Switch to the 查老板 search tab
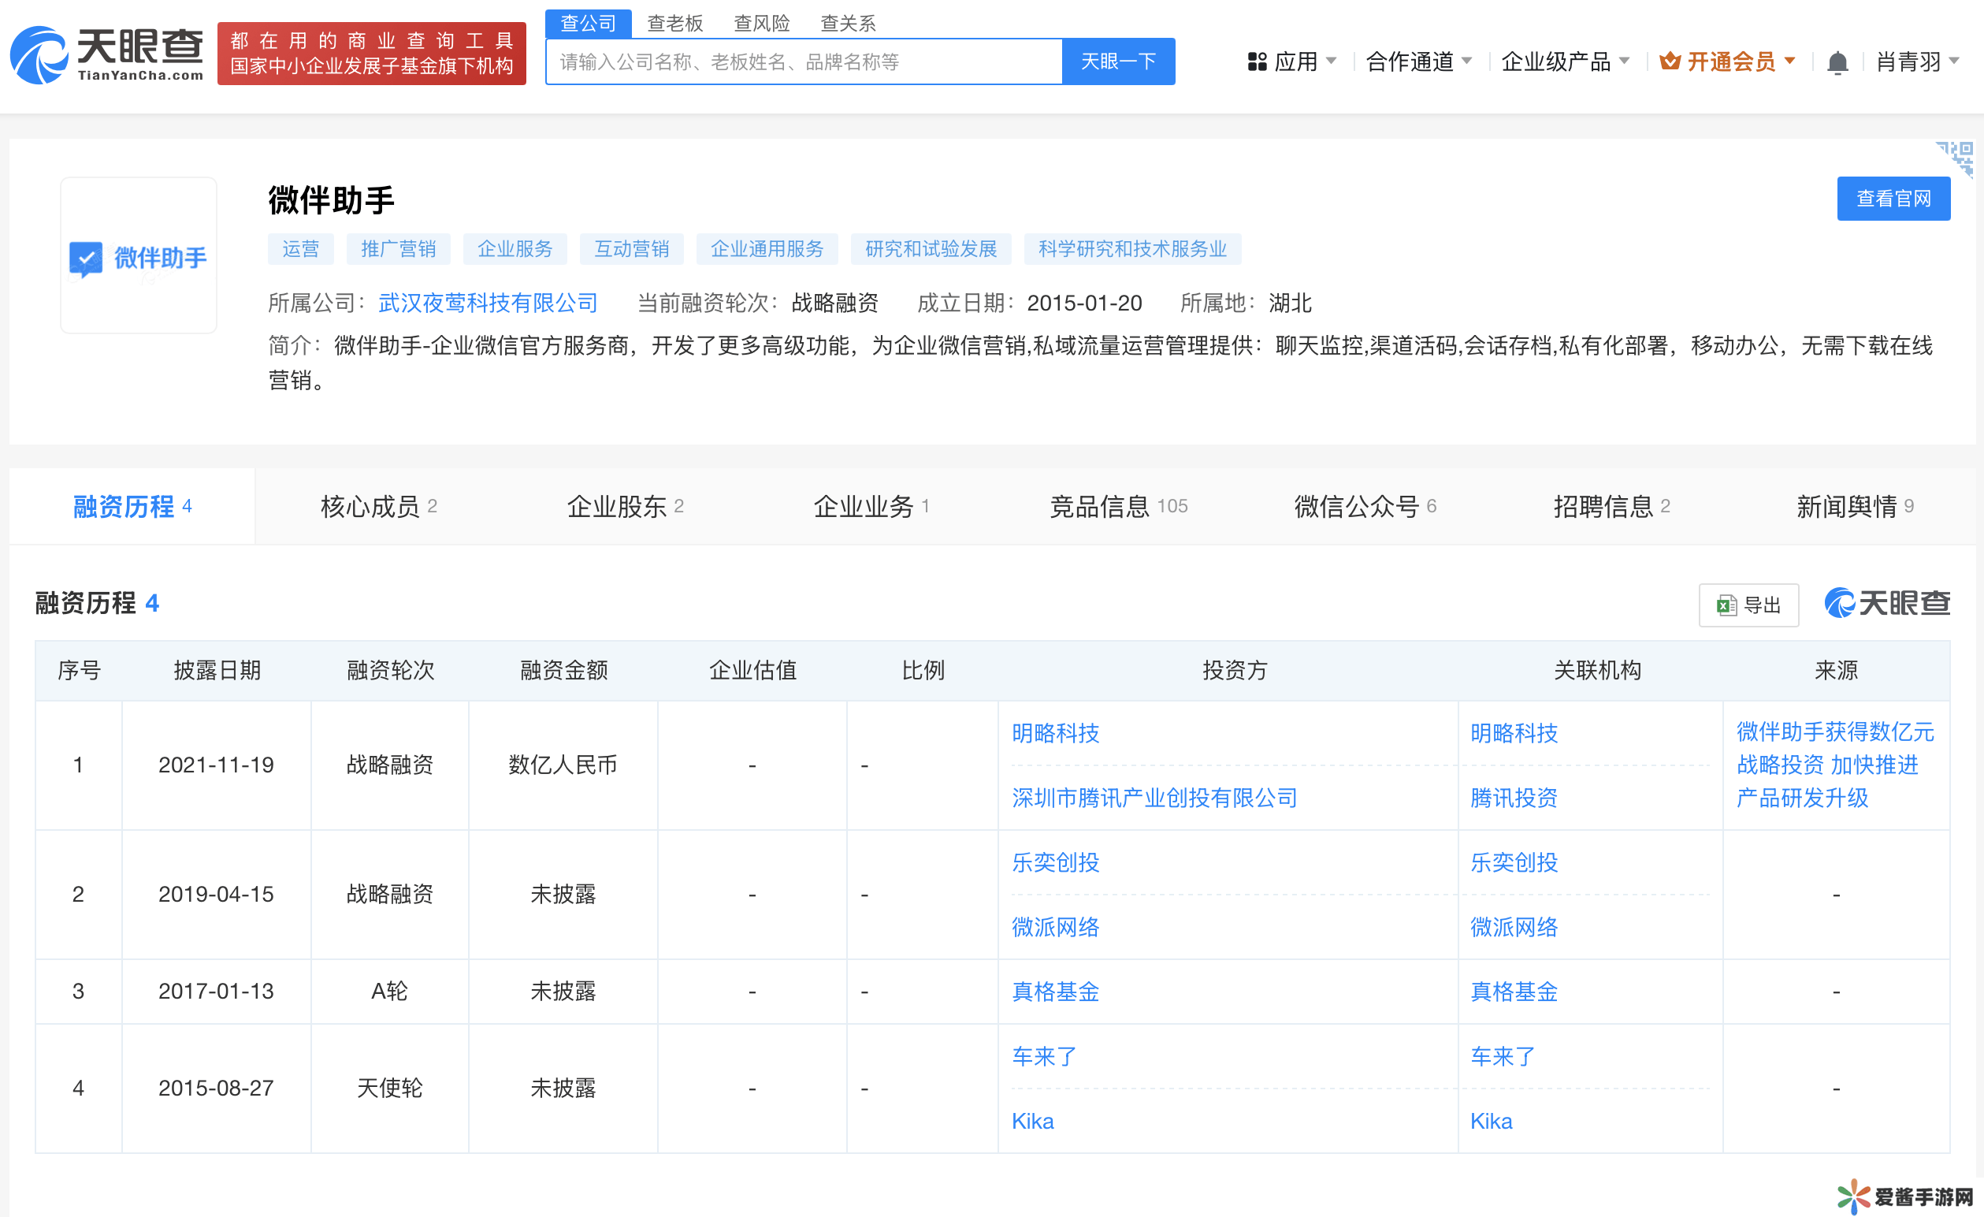1984x1217 pixels. [x=674, y=24]
